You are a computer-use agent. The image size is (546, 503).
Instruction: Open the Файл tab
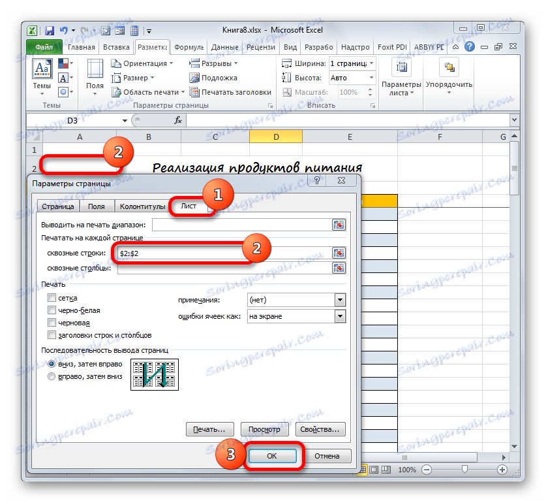(44, 47)
